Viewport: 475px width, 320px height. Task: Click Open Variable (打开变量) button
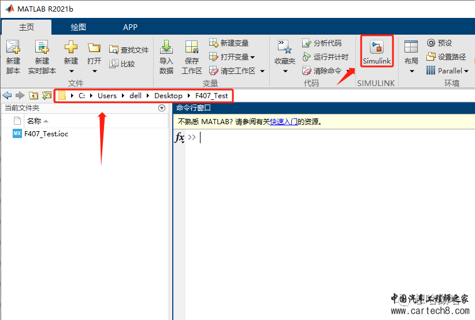tap(232, 57)
